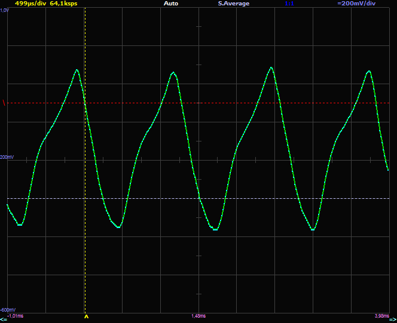Click the 499µs/div timebase setting
This screenshot has width=397, height=323.
(30, 4)
